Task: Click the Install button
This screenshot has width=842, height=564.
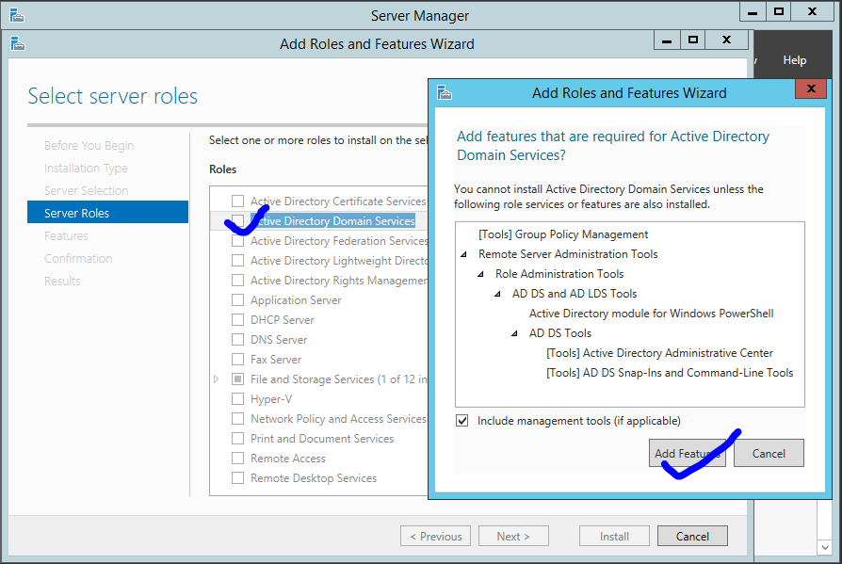Action: tap(614, 536)
